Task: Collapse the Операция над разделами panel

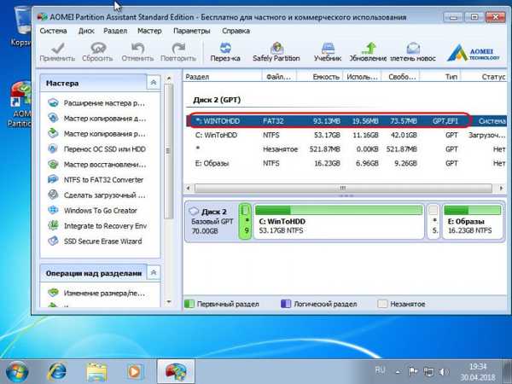Action: coord(153,273)
